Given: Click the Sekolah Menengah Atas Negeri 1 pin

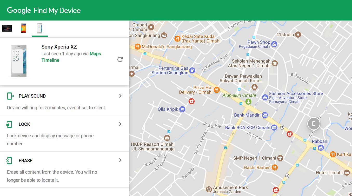Looking at the screenshot, I should point(275,63).
